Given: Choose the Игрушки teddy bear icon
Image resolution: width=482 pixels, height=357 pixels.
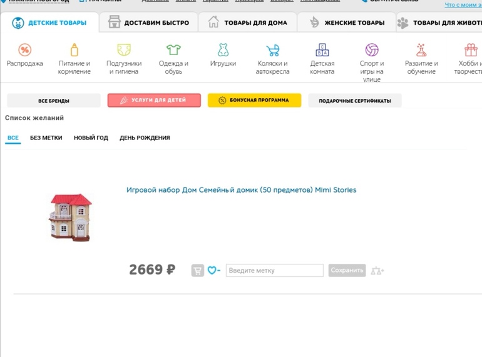Looking at the screenshot, I should [x=223, y=50].
